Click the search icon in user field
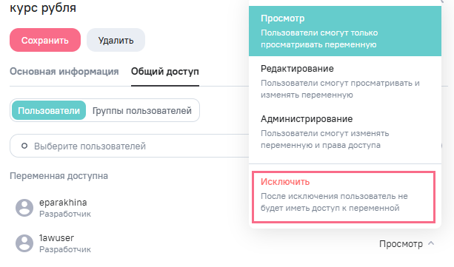Screen dimensions: 454x267 click(x=24, y=146)
